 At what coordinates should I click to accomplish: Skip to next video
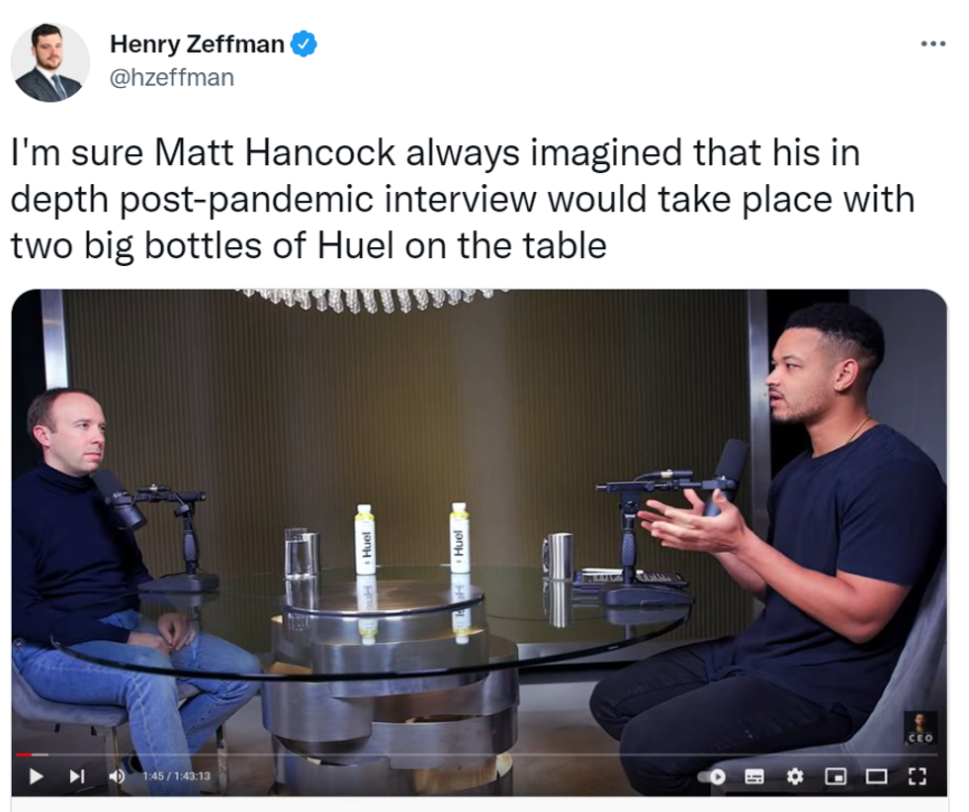(x=77, y=775)
